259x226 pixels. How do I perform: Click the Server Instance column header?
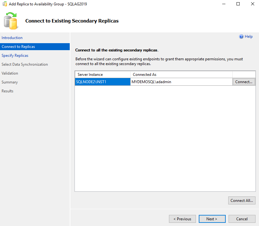click(90, 74)
